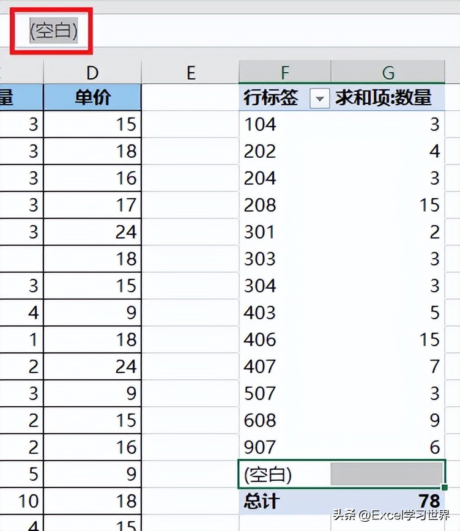Viewport: 460px width, 531px height.
Task: Click the sum value 2 in row 301
Action: click(434, 232)
